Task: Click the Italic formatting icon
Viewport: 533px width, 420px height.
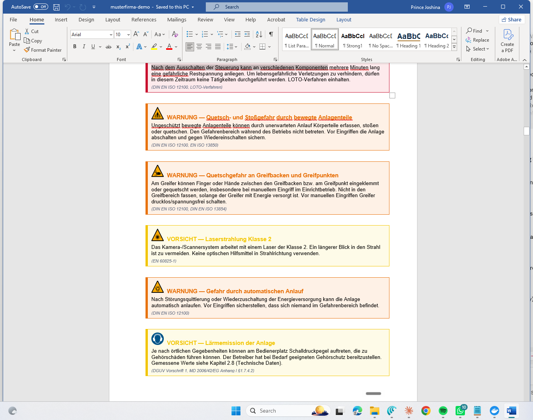Action: pyautogui.click(x=84, y=47)
